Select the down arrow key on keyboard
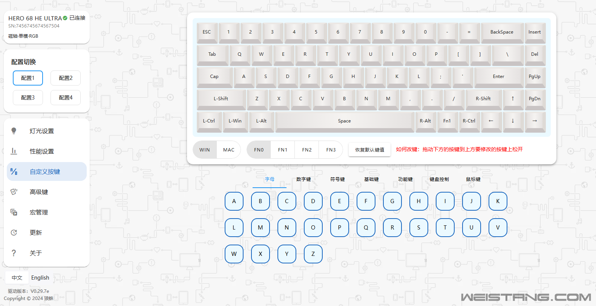 tap(513, 122)
